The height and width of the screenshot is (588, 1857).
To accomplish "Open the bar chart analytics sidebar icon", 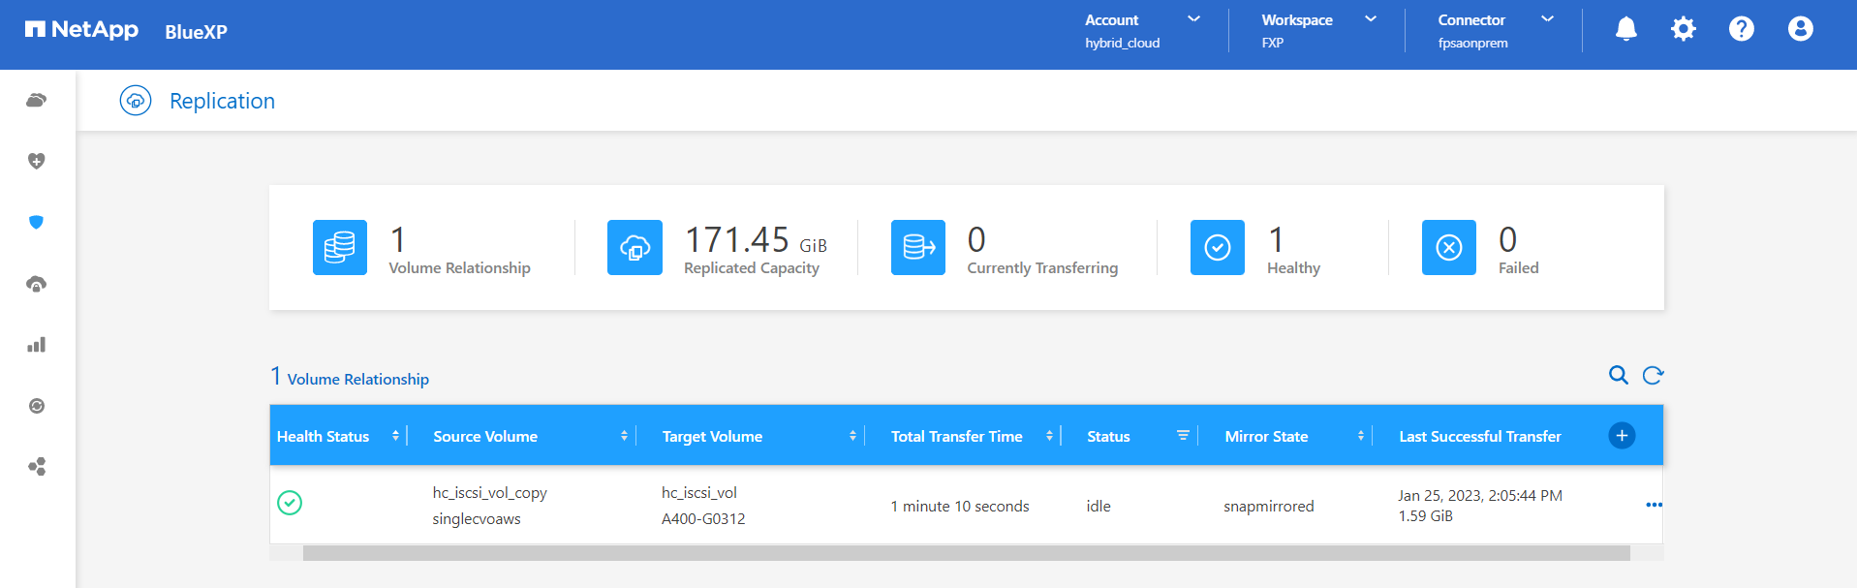I will 37,345.
